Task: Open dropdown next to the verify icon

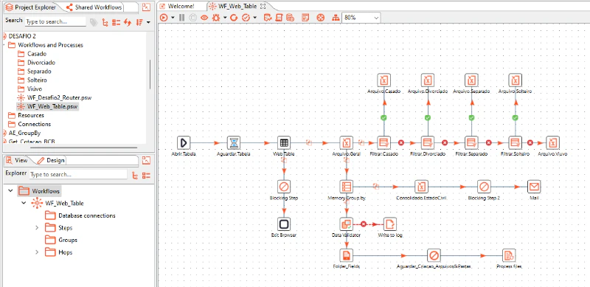Action: [x=254, y=17]
